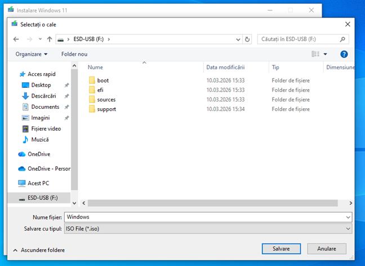365x266 pixels.
Task: Refresh the ESD-USB folder view
Action: tap(247, 39)
